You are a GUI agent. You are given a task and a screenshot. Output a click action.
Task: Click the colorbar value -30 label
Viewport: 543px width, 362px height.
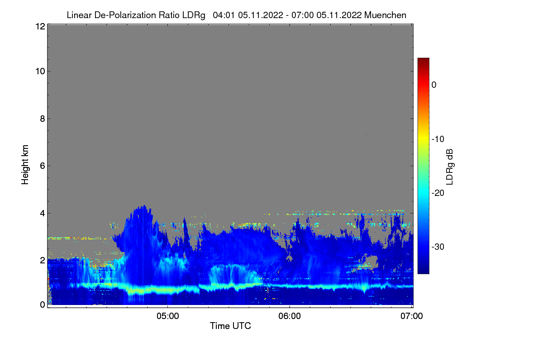pyautogui.click(x=438, y=247)
